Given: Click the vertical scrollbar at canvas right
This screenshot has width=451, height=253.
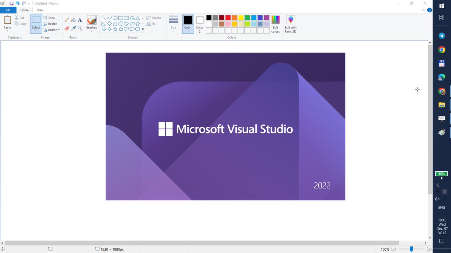Looking at the screenshot, I should (430, 120).
